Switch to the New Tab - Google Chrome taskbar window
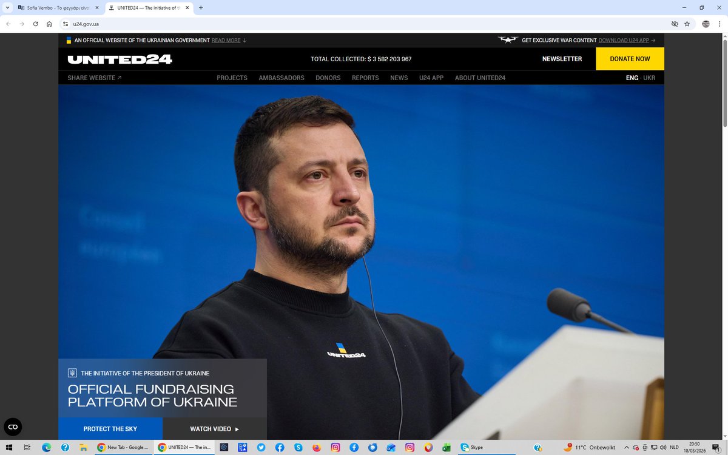Viewport: 728px width, 455px height. pyautogui.click(x=124, y=447)
